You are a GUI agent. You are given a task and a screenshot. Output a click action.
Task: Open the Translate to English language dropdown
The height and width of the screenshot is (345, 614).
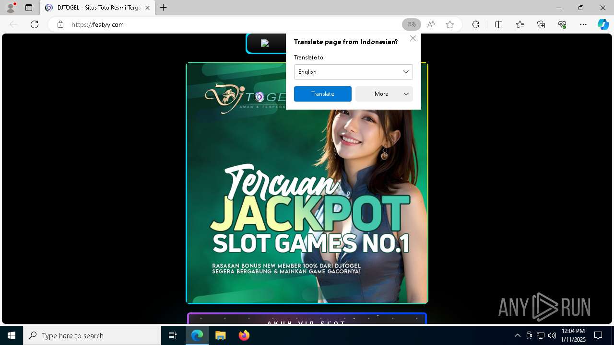(354, 72)
